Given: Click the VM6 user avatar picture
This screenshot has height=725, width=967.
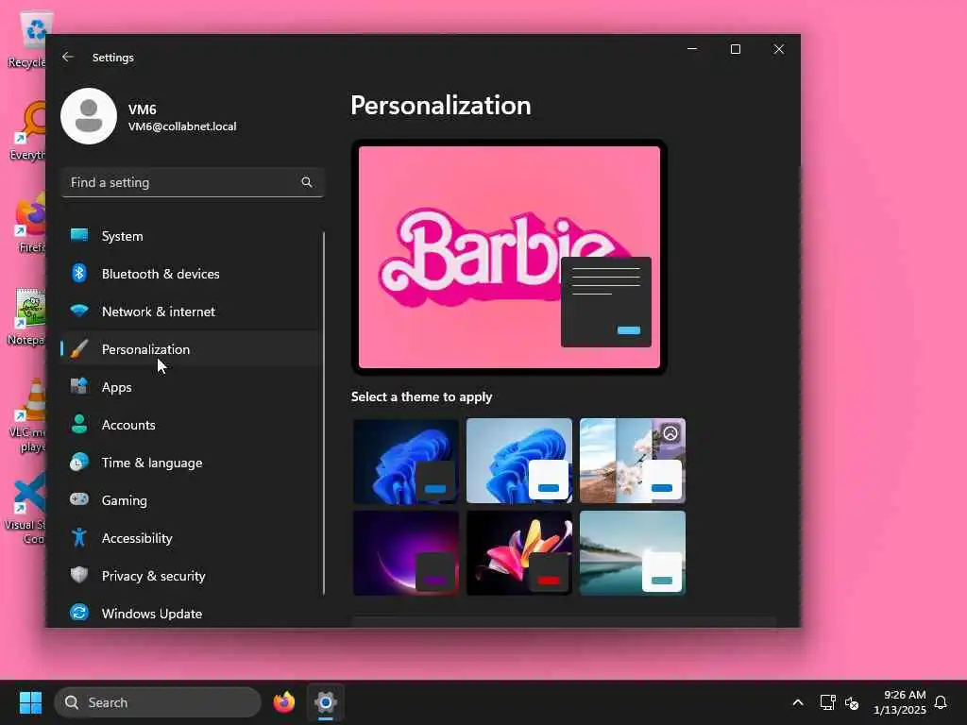Looking at the screenshot, I should (89, 116).
